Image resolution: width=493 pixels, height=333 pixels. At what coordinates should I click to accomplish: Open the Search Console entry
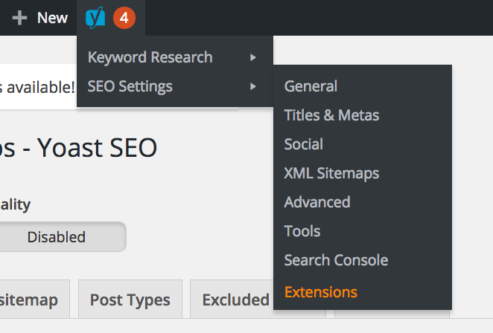[336, 260]
